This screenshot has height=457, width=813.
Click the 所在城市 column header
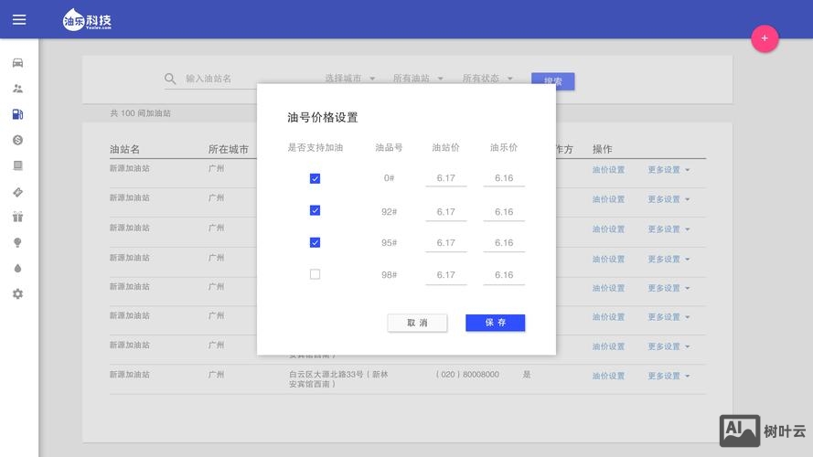(228, 149)
